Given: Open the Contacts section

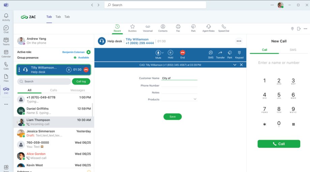Looking at the screenshot, I should (163, 28).
